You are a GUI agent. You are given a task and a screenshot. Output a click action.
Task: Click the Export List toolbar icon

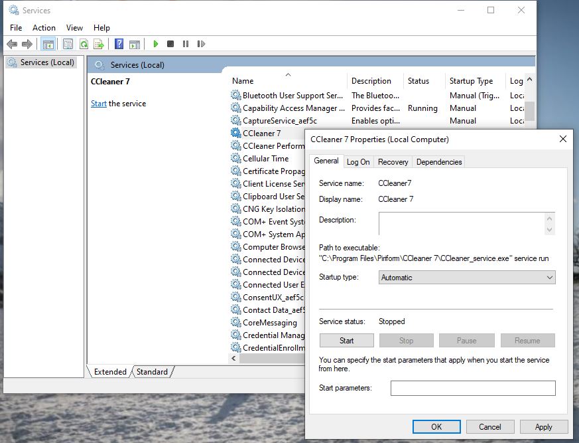[99, 44]
